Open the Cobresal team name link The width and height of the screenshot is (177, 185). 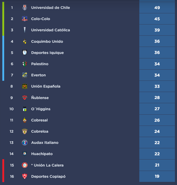pyautogui.click(x=40, y=120)
